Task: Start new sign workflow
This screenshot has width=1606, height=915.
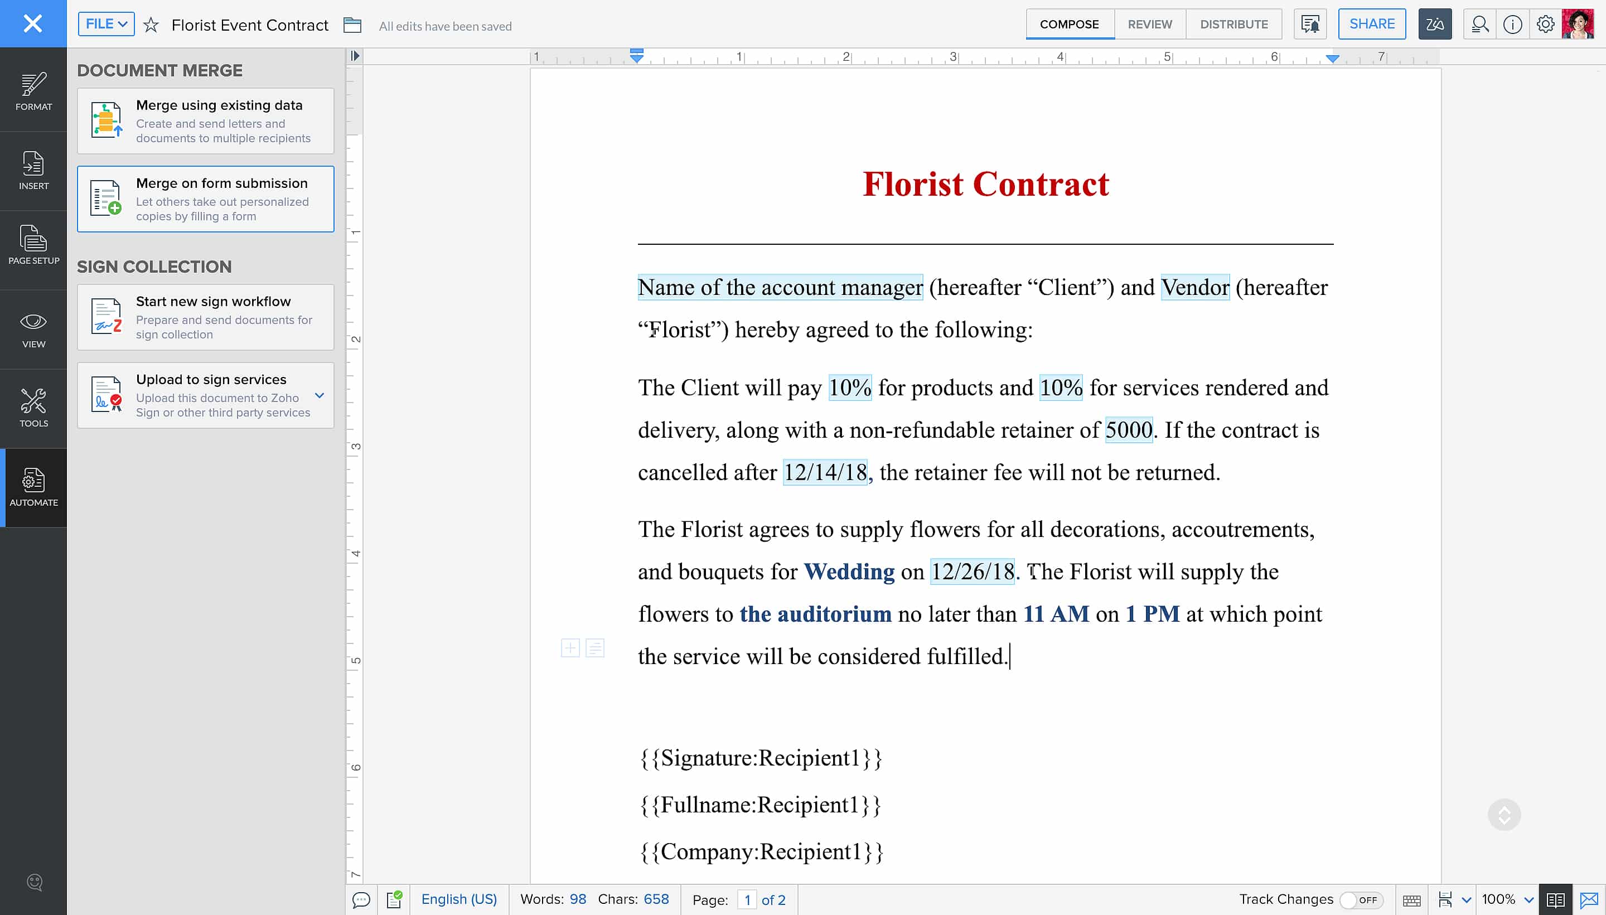Action: (205, 317)
